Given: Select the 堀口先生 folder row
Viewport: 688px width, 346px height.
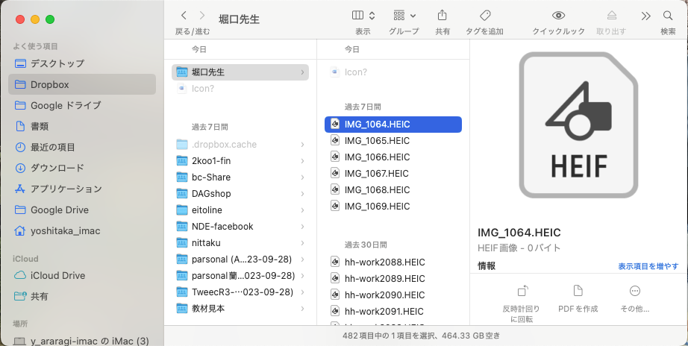Looking at the screenshot, I should point(240,72).
